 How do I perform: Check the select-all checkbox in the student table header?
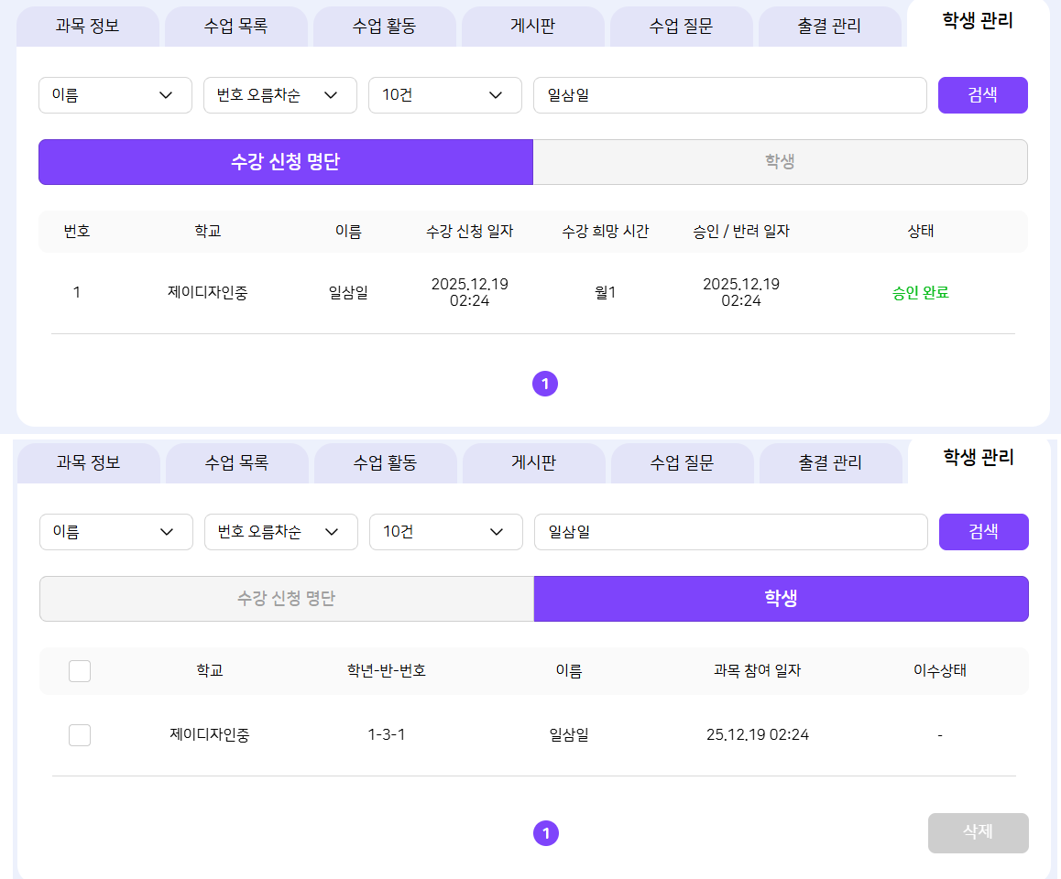80,671
